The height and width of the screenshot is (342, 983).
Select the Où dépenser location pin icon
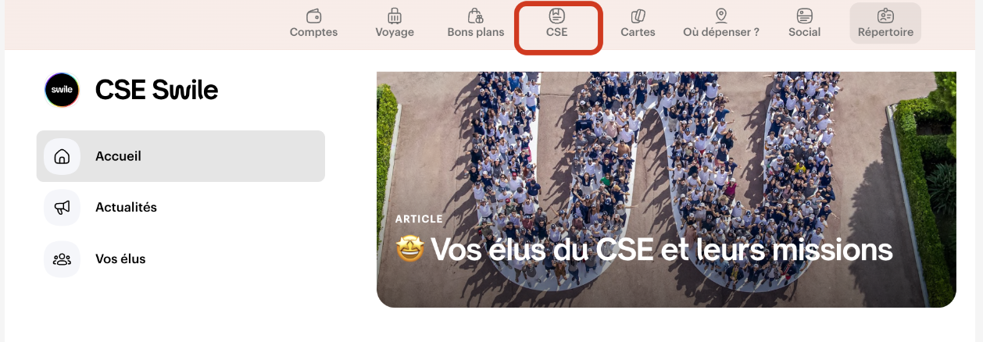pyautogui.click(x=721, y=16)
